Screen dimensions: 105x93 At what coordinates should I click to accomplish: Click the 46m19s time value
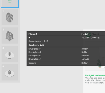click(x=85, y=56)
